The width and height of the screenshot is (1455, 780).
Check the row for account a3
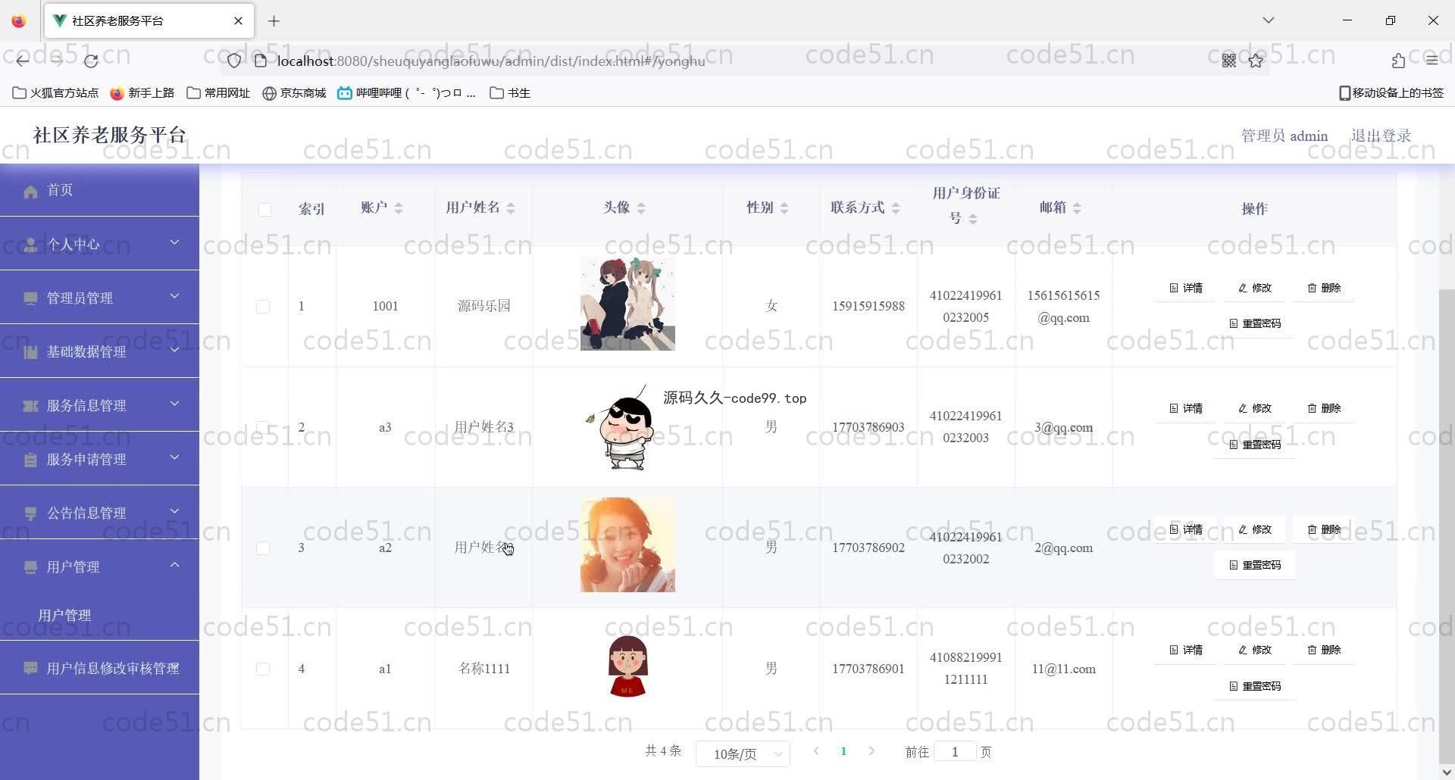[263, 427]
